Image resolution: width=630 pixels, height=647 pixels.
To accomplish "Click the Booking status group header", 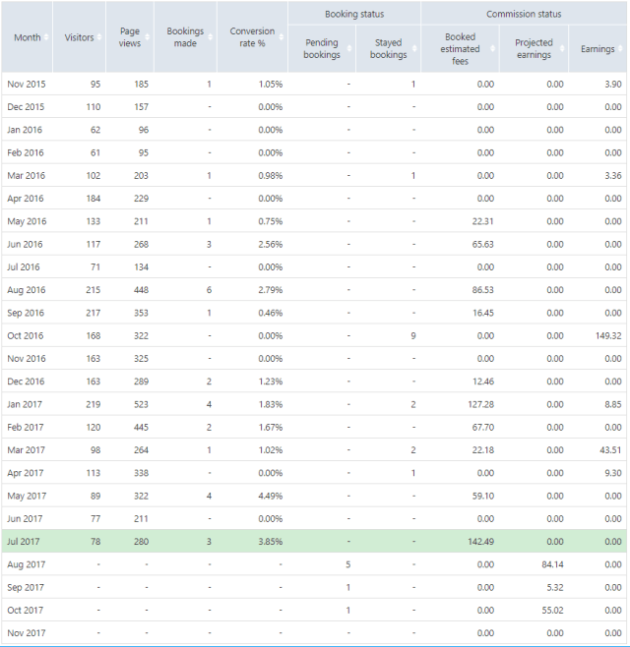I will pyautogui.click(x=354, y=15).
